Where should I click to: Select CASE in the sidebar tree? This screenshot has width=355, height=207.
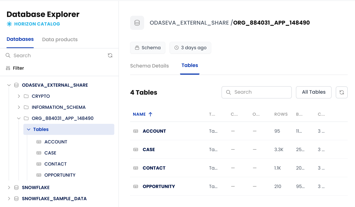(x=50, y=153)
